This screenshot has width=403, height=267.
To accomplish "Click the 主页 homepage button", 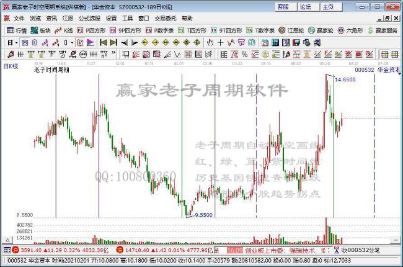I will (x=331, y=7).
